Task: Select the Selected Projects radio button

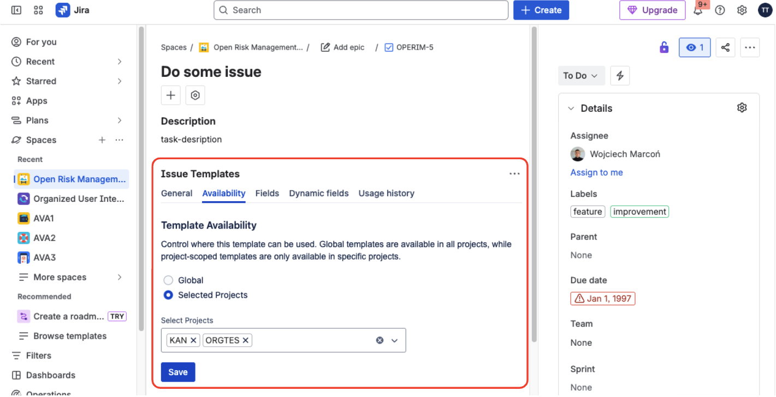Action: 168,294
